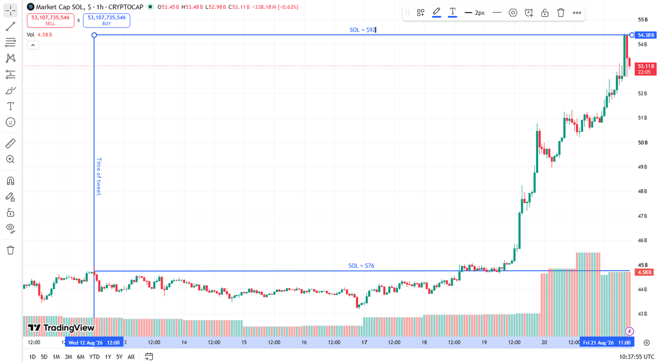Activate the zoom in tool
The width and height of the screenshot is (657, 363).
(10, 159)
